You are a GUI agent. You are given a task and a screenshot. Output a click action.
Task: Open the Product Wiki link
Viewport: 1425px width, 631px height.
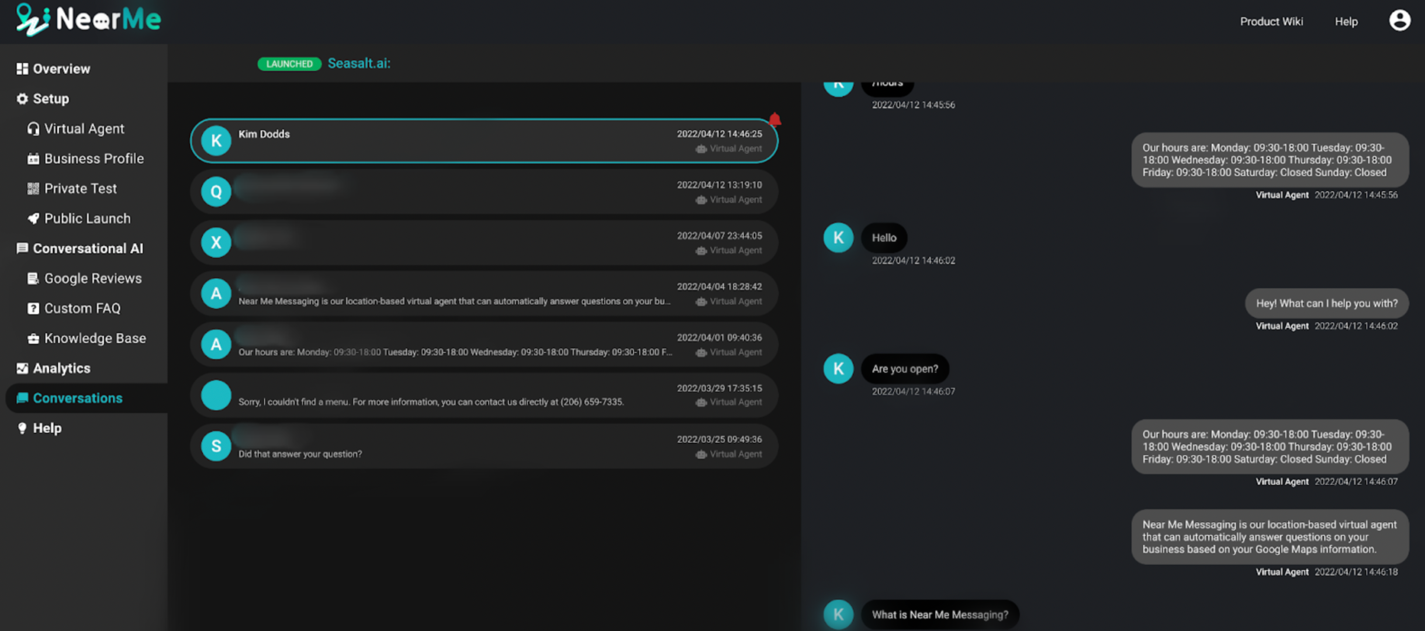click(1271, 22)
